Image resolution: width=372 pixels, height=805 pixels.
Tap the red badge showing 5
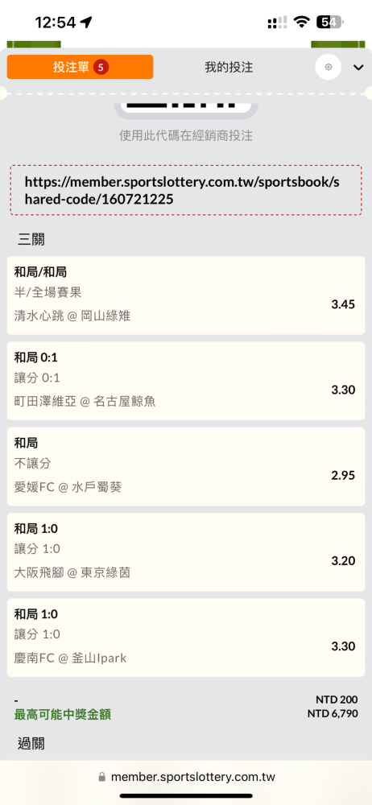pos(101,67)
